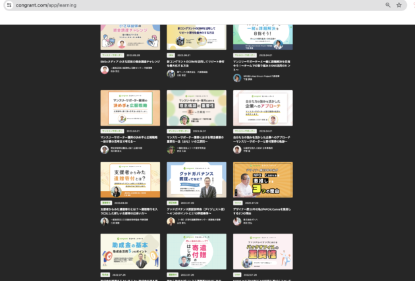This screenshot has width=415, height=281.
Task: Click the マンスリーサポーター tag on SNS×メディア card
Action: coord(112,55)
